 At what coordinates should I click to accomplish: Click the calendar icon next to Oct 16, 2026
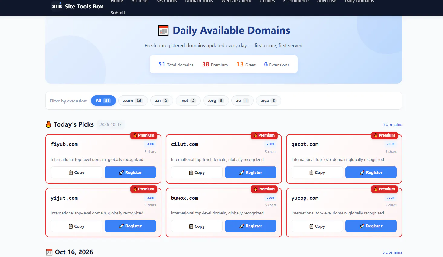(49, 252)
